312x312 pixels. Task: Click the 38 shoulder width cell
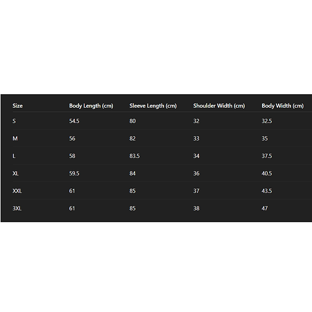pos(196,208)
